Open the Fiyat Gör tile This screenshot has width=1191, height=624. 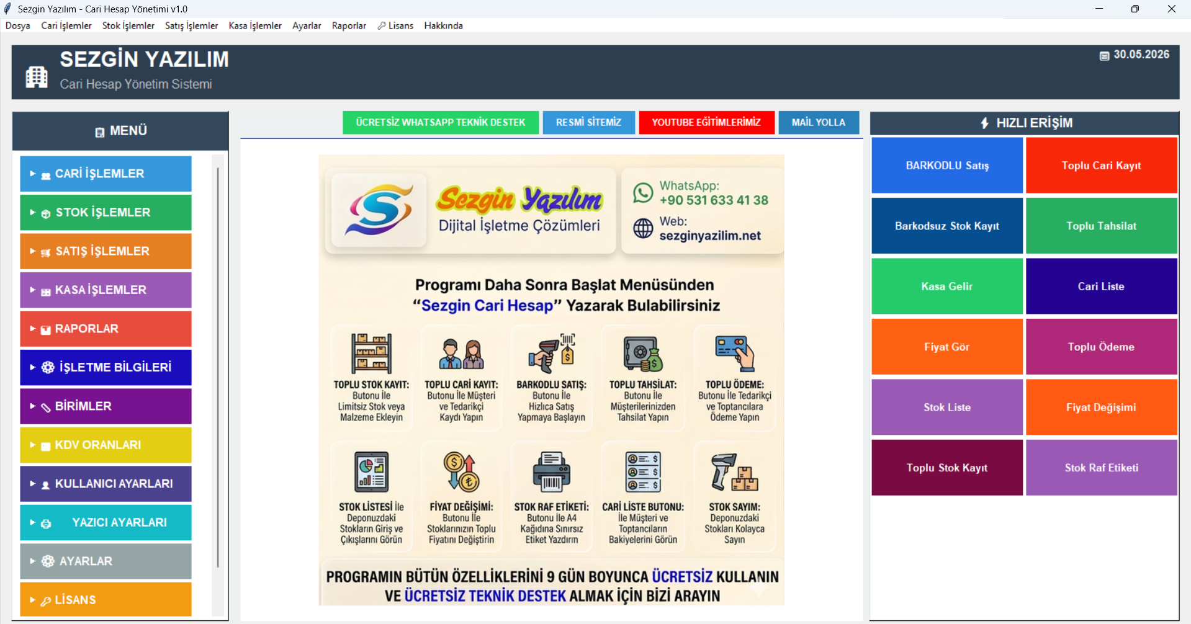(x=947, y=347)
